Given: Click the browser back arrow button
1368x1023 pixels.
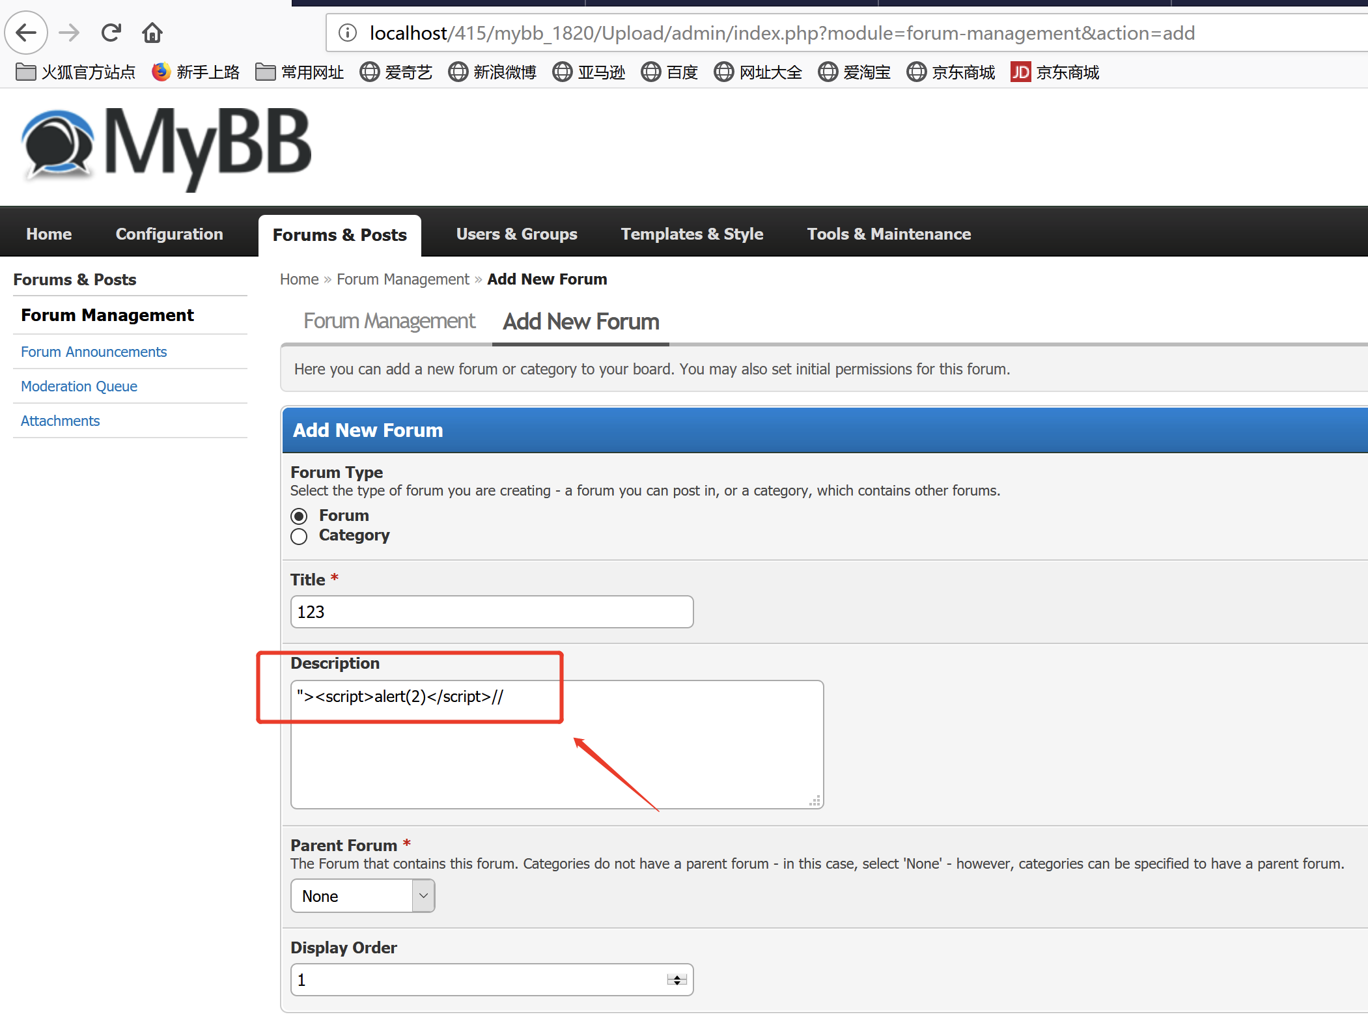Looking at the screenshot, I should pos(26,33).
